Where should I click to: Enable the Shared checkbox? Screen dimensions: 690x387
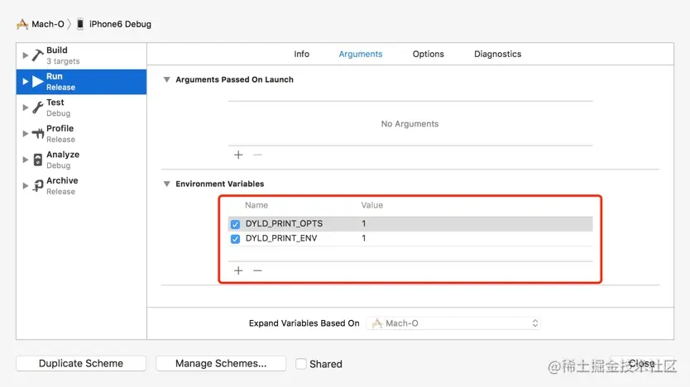click(x=301, y=364)
